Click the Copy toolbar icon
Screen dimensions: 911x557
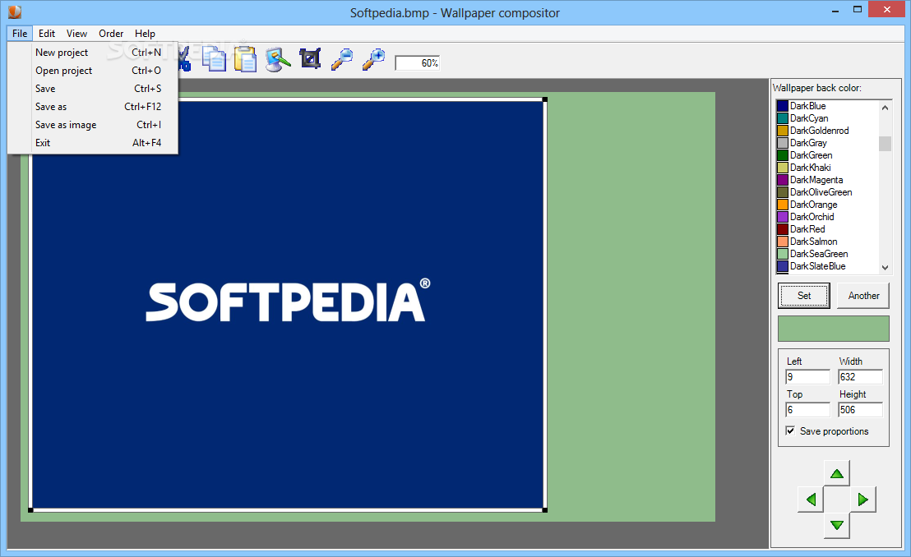(214, 59)
